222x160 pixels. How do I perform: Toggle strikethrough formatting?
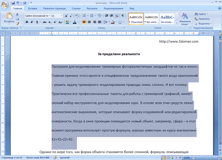coord(45,22)
